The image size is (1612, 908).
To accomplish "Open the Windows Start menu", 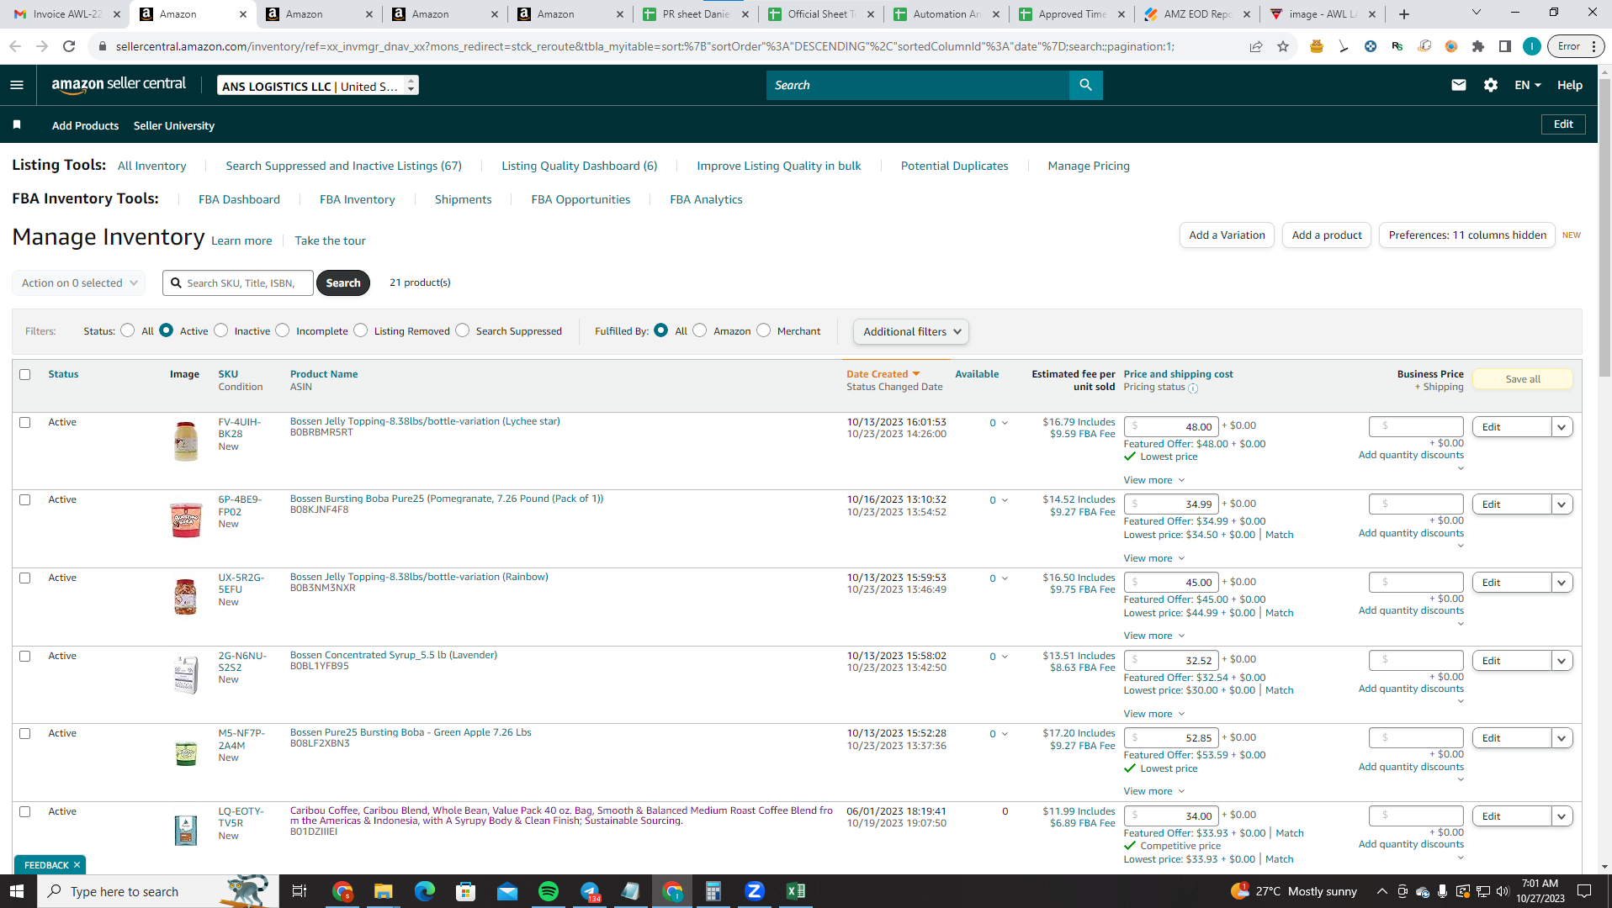I will (x=18, y=891).
